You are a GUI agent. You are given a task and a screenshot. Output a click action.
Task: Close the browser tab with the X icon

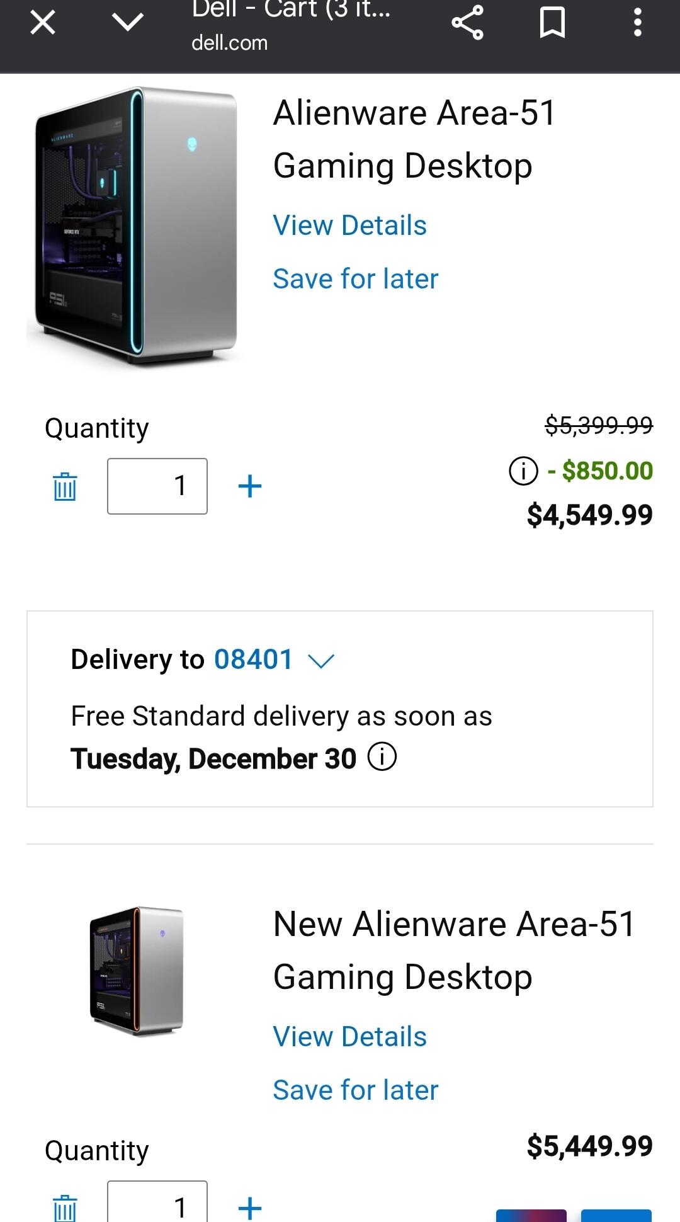43,23
